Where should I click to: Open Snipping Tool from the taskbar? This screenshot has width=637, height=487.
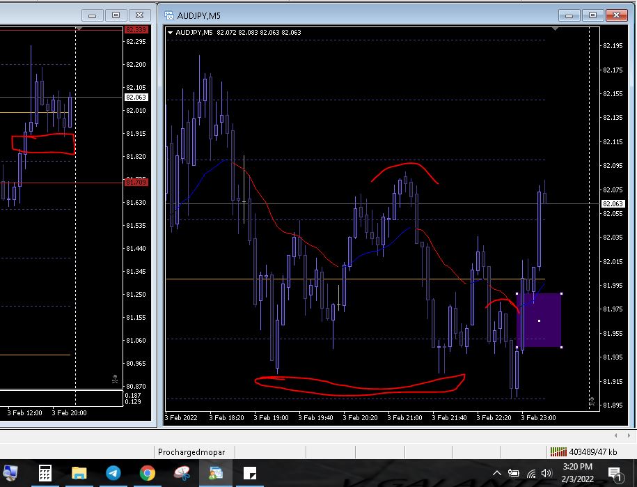point(182,473)
